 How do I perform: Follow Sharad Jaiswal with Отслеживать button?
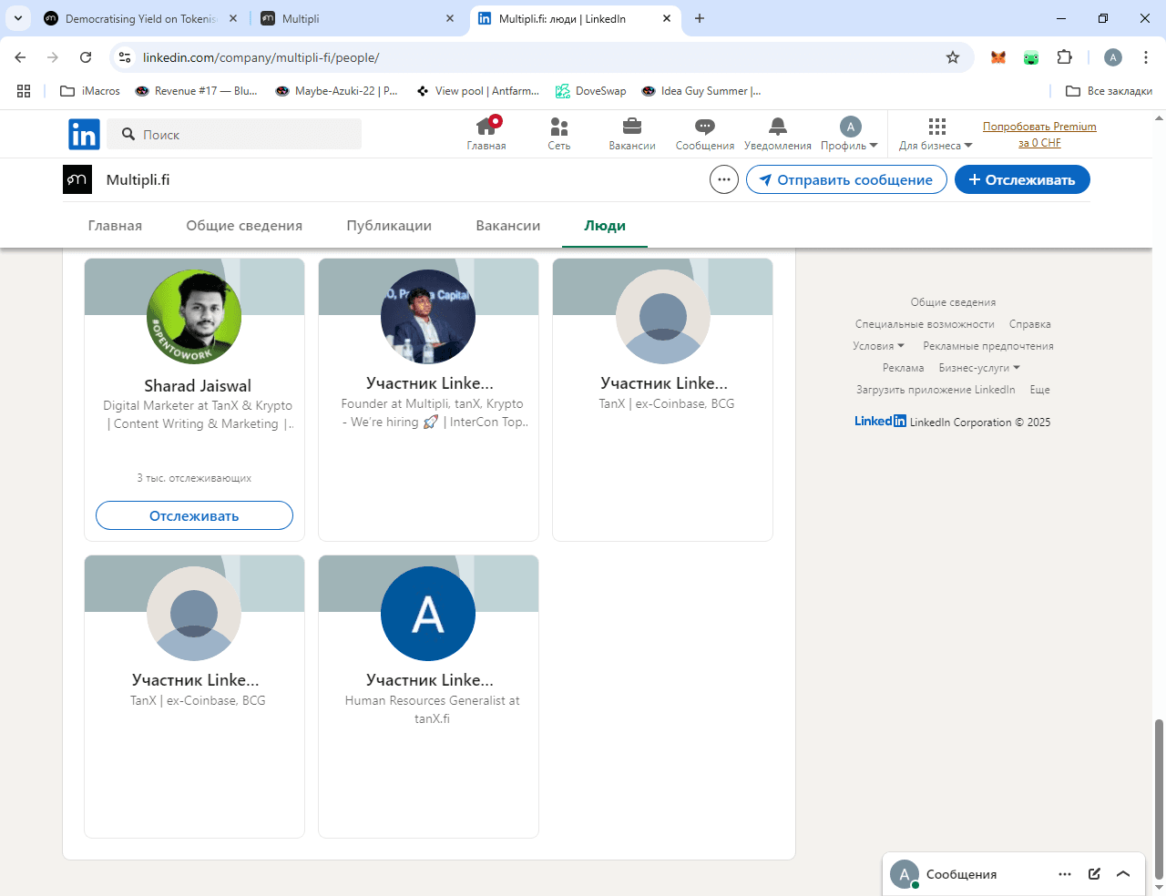tap(194, 515)
